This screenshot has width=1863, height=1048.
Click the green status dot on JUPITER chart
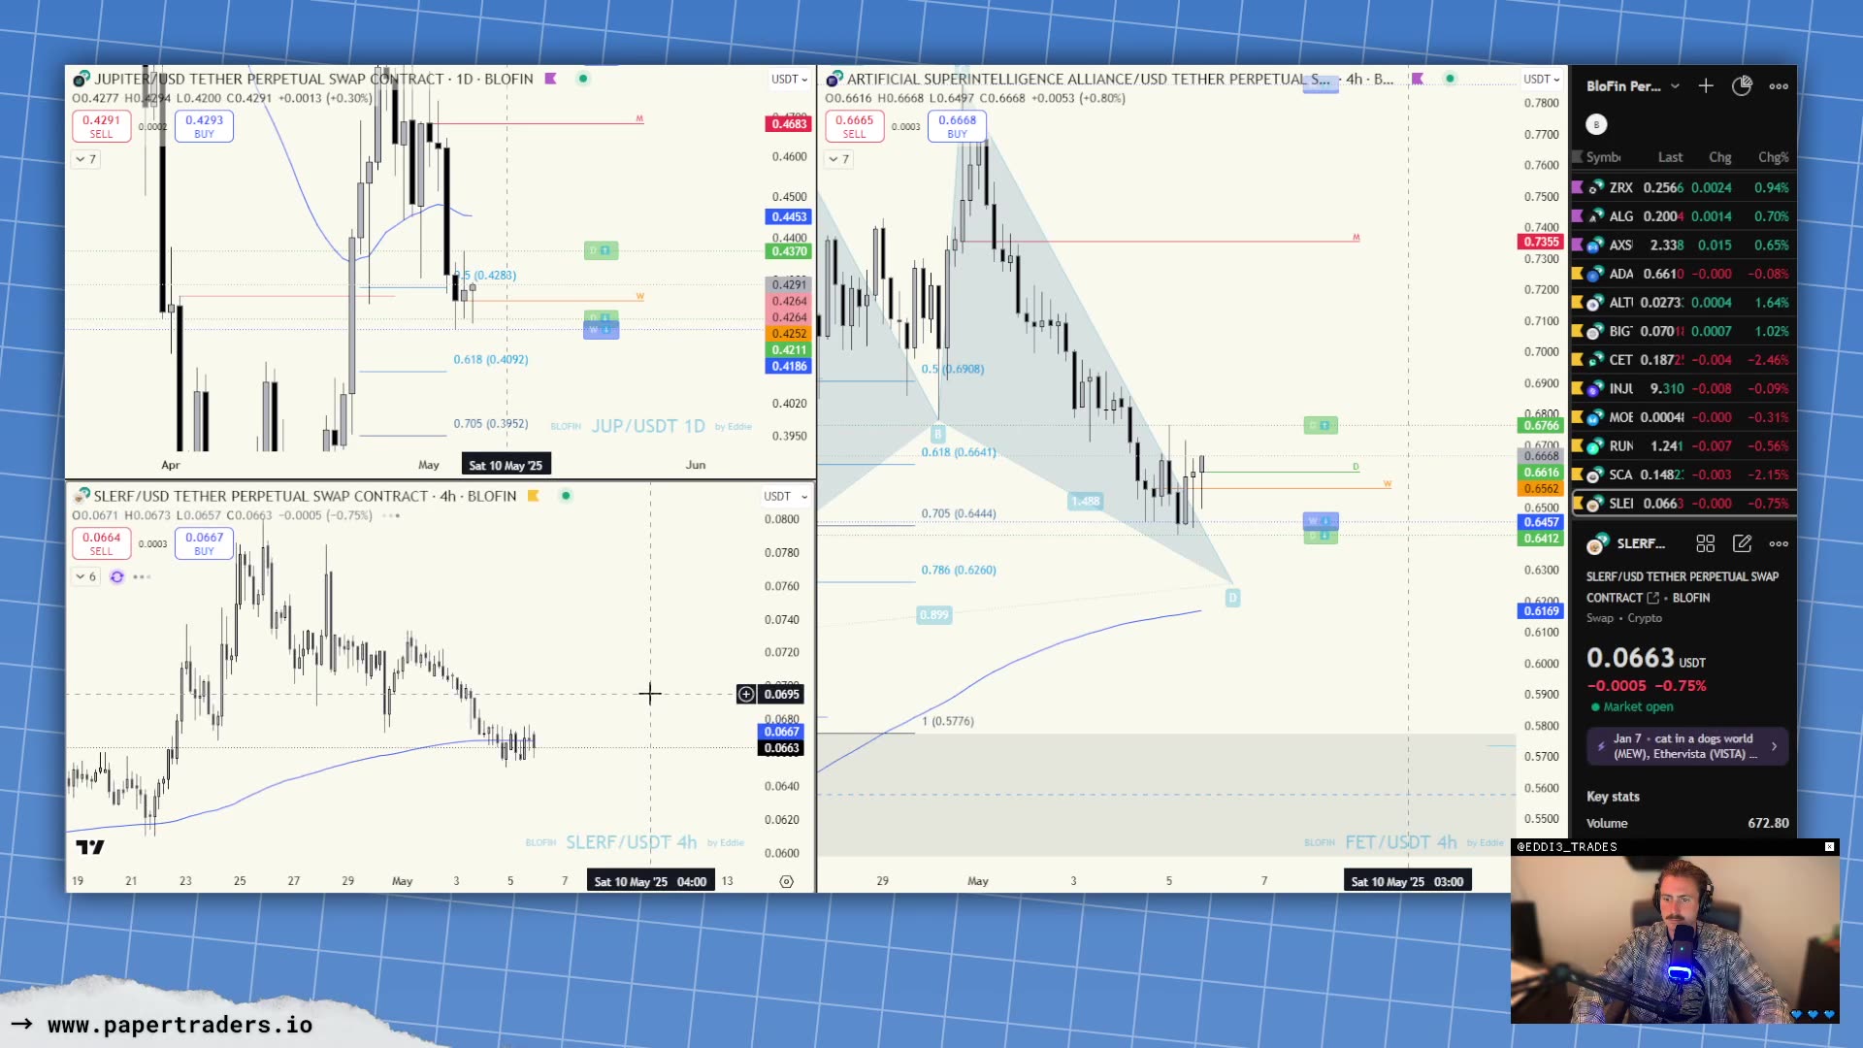tap(583, 79)
